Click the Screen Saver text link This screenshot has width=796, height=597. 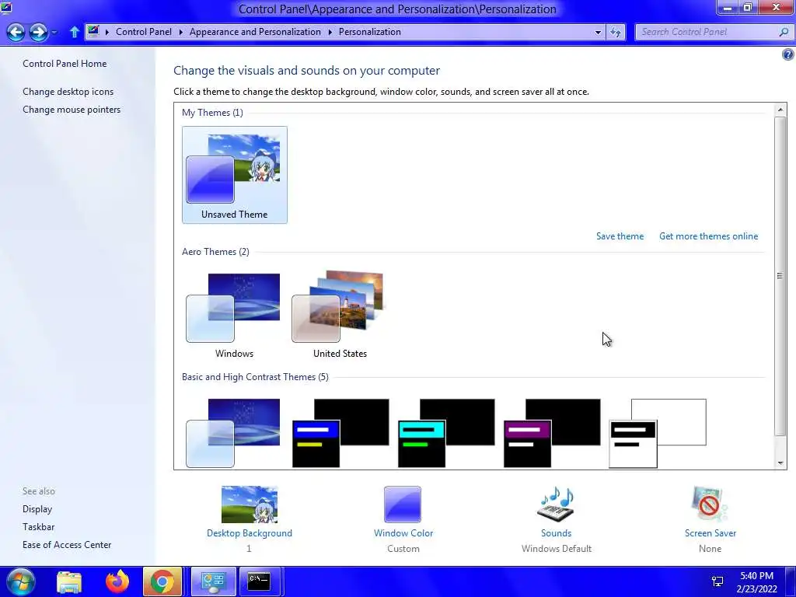(710, 533)
